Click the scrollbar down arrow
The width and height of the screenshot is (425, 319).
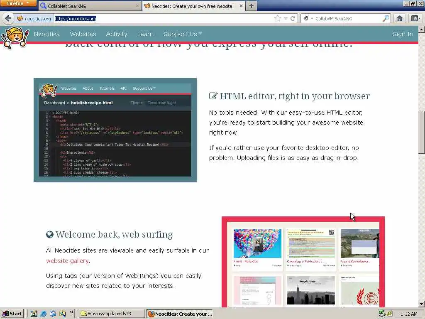422,304
